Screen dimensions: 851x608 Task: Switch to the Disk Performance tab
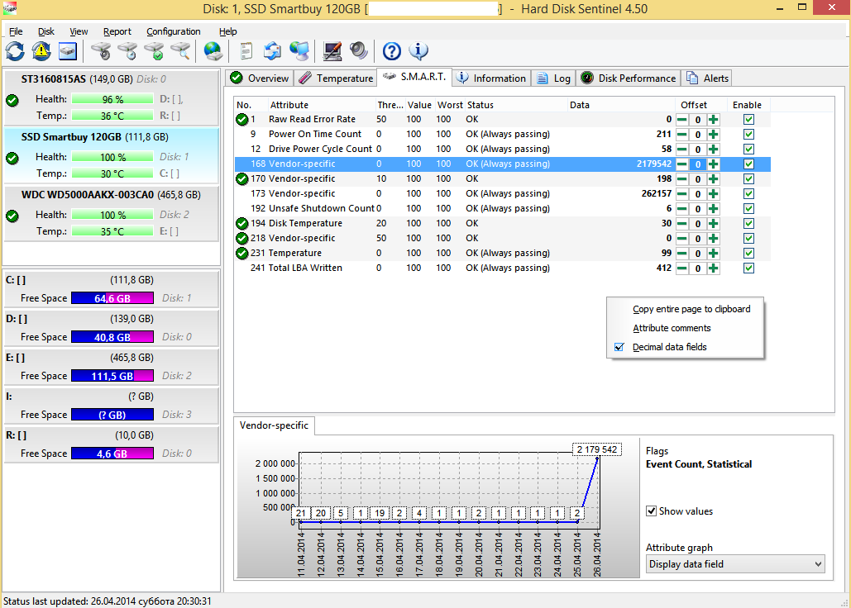(629, 78)
